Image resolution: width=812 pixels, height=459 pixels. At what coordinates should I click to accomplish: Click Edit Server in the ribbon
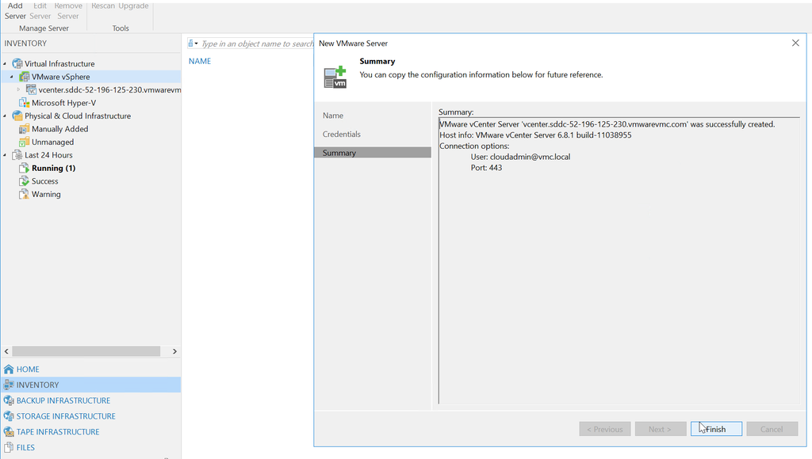point(40,11)
